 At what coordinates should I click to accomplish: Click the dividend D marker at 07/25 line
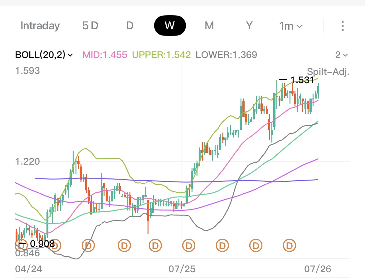[x=188, y=245]
